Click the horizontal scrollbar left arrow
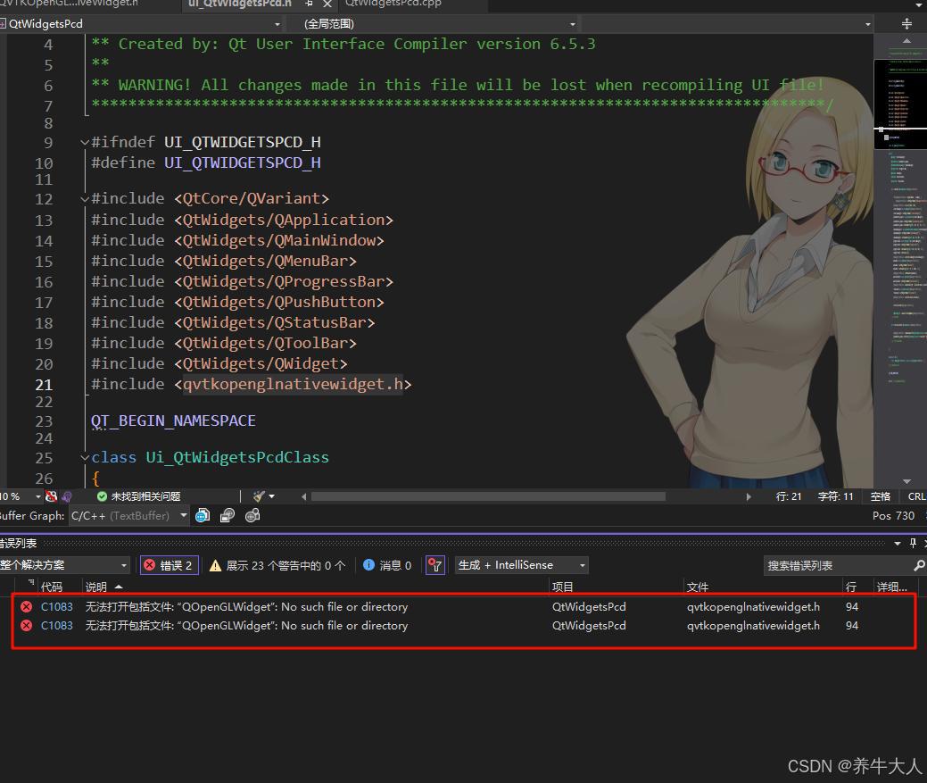 coord(304,496)
